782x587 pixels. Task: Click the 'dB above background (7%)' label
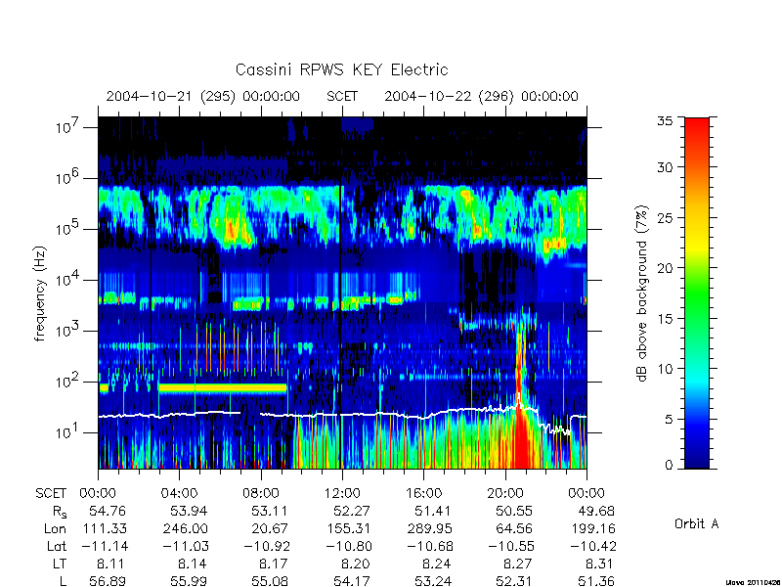coord(642,293)
